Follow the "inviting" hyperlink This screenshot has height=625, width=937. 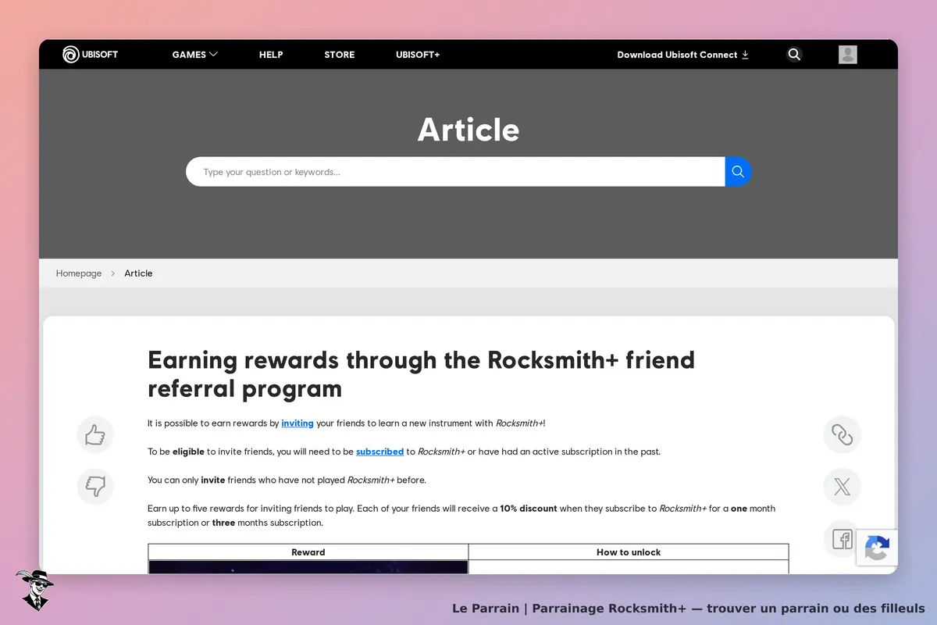click(x=297, y=423)
